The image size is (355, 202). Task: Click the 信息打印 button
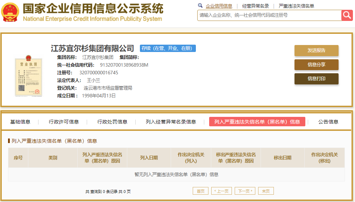click(x=316, y=78)
